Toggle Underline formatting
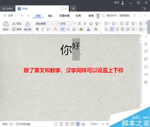Image resolution: width=150 pixels, height=127 pixels. (48, 29)
